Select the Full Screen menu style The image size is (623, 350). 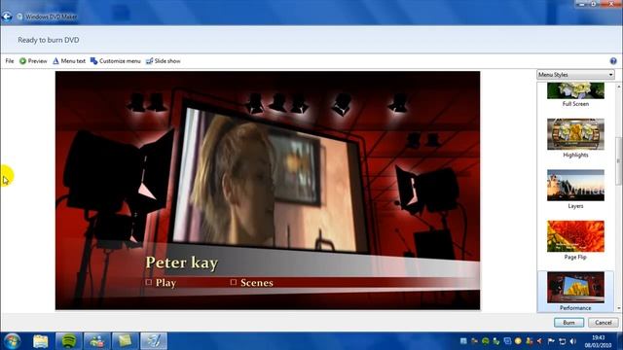pyautogui.click(x=575, y=94)
